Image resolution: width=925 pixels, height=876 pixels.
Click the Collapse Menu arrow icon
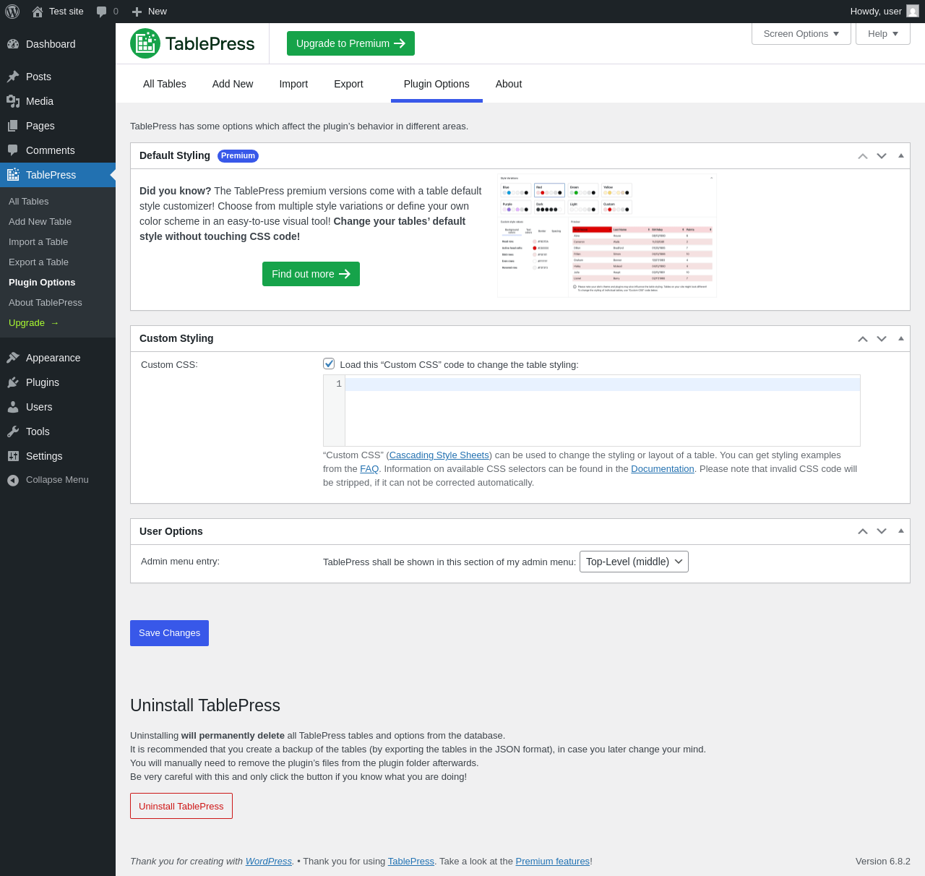[x=13, y=480]
